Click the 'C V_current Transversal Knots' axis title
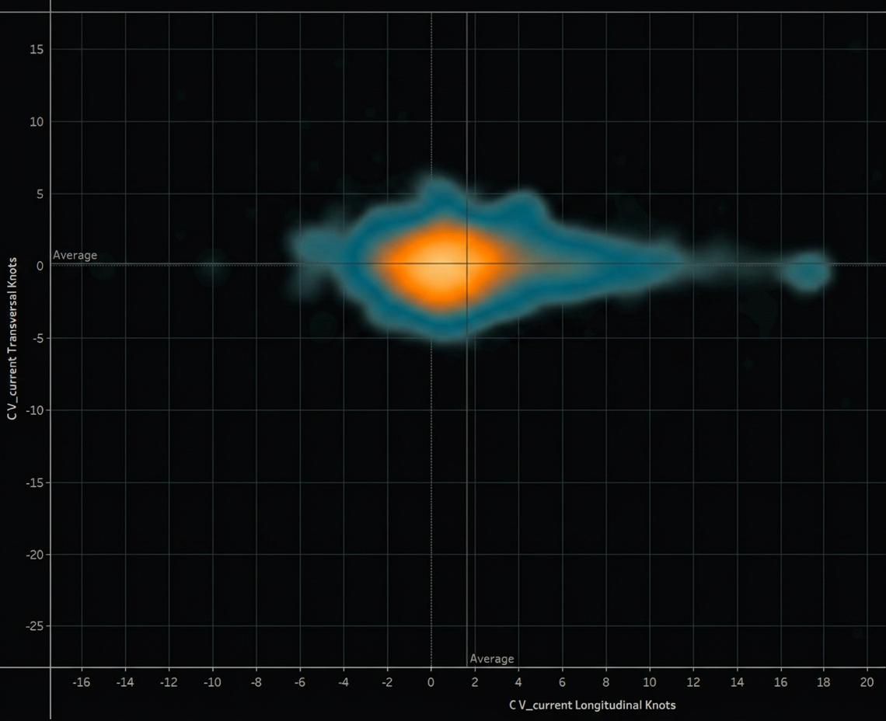This screenshot has height=721, width=886. tap(12, 338)
